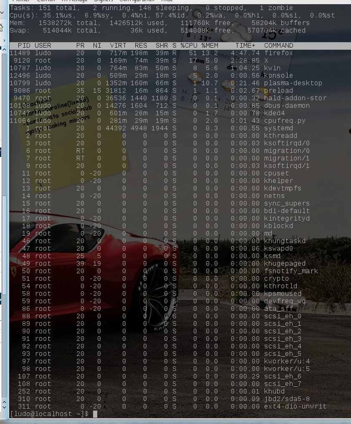Click the %CPU column header
351x424 pixels.
click(189, 46)
